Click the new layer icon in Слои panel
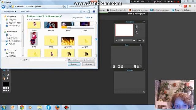The width and height of the screenshot is (196, 110). tap(135, 67)
